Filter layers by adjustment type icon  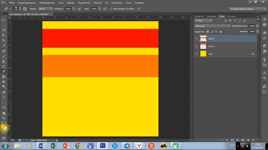tap(230, 20)
